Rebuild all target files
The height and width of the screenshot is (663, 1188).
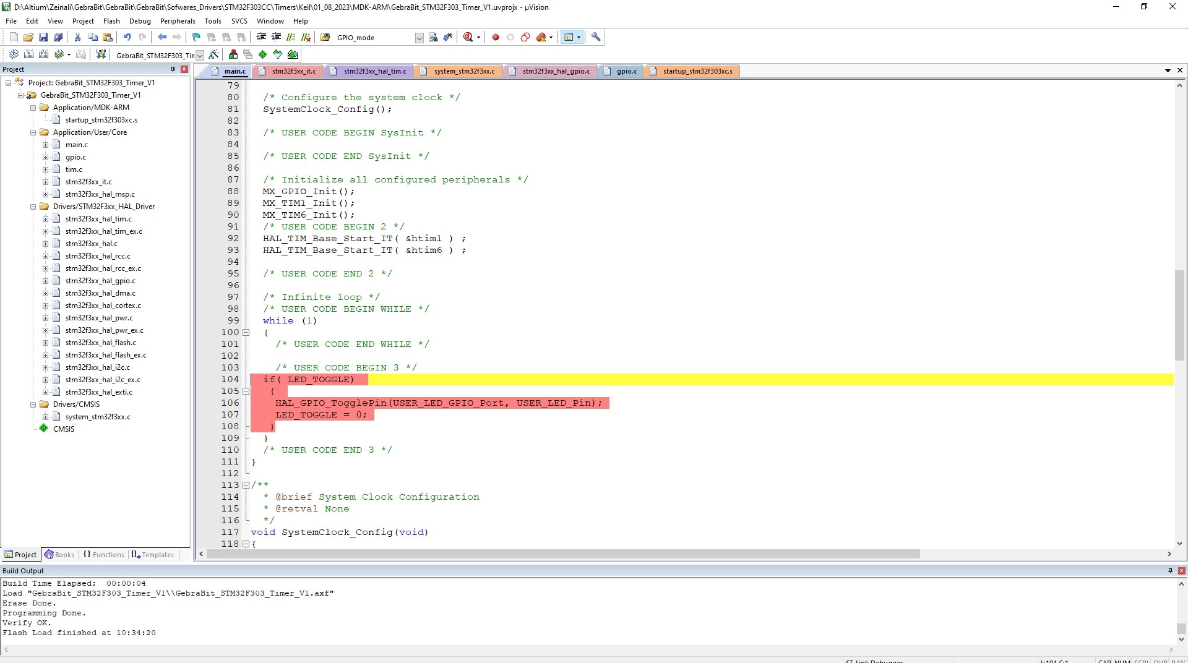click(x=43, y=54)
